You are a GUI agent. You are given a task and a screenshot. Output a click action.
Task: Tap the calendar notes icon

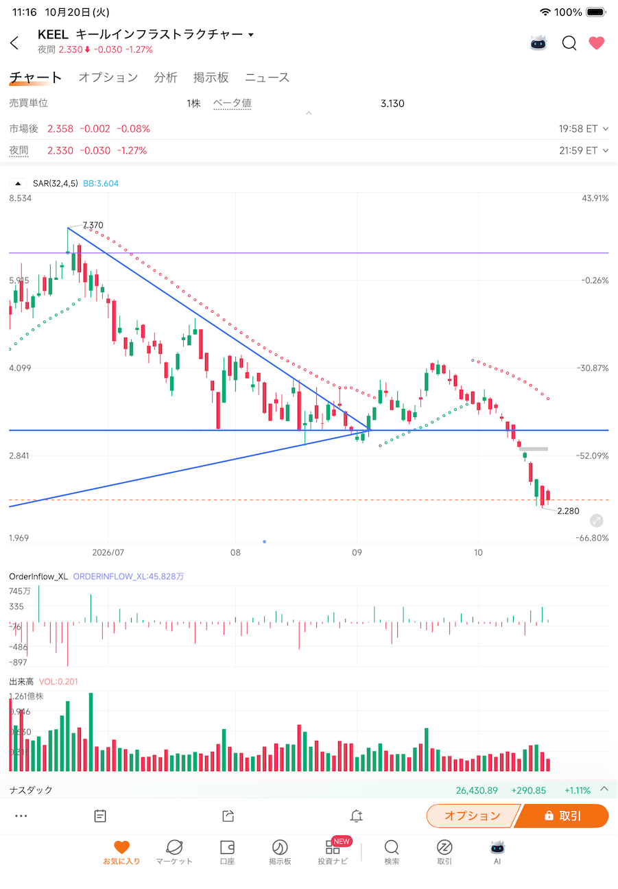click(100, 816)
